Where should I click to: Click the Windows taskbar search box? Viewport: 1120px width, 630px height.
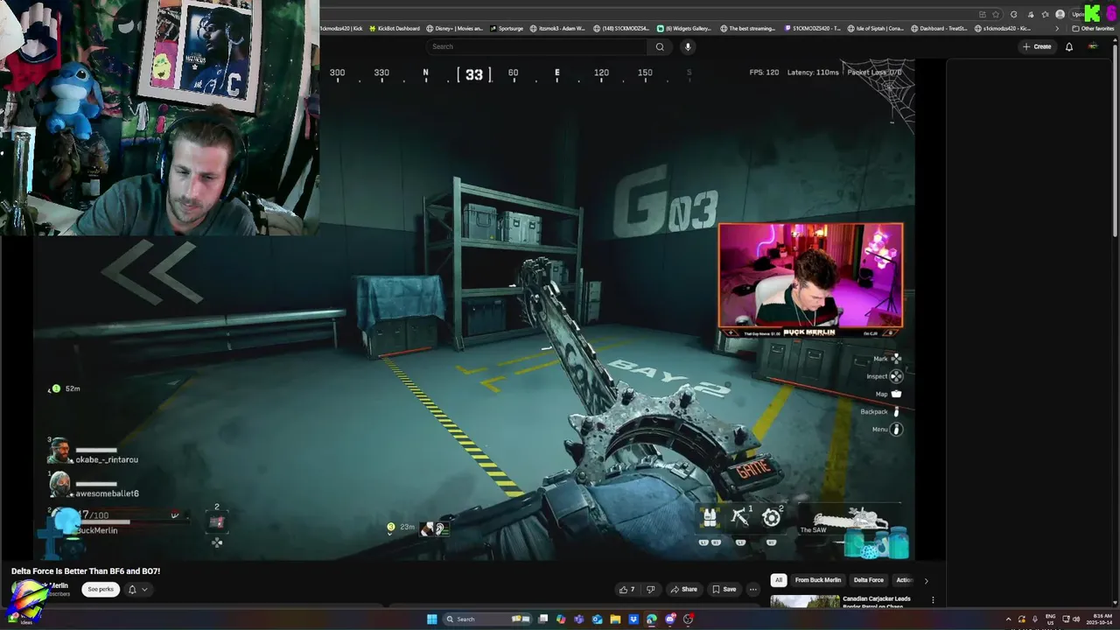(x=487, y=619)
